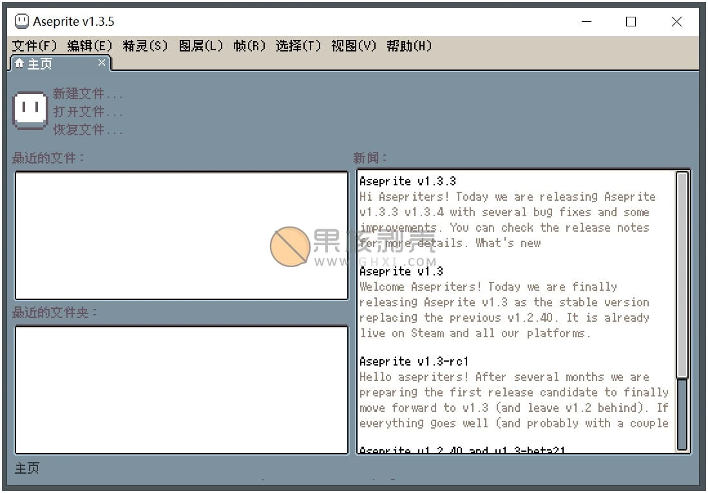This screenshot has height=493, width=708.
Task: Maximize the Aseprite window
Action: click(631, 21)
